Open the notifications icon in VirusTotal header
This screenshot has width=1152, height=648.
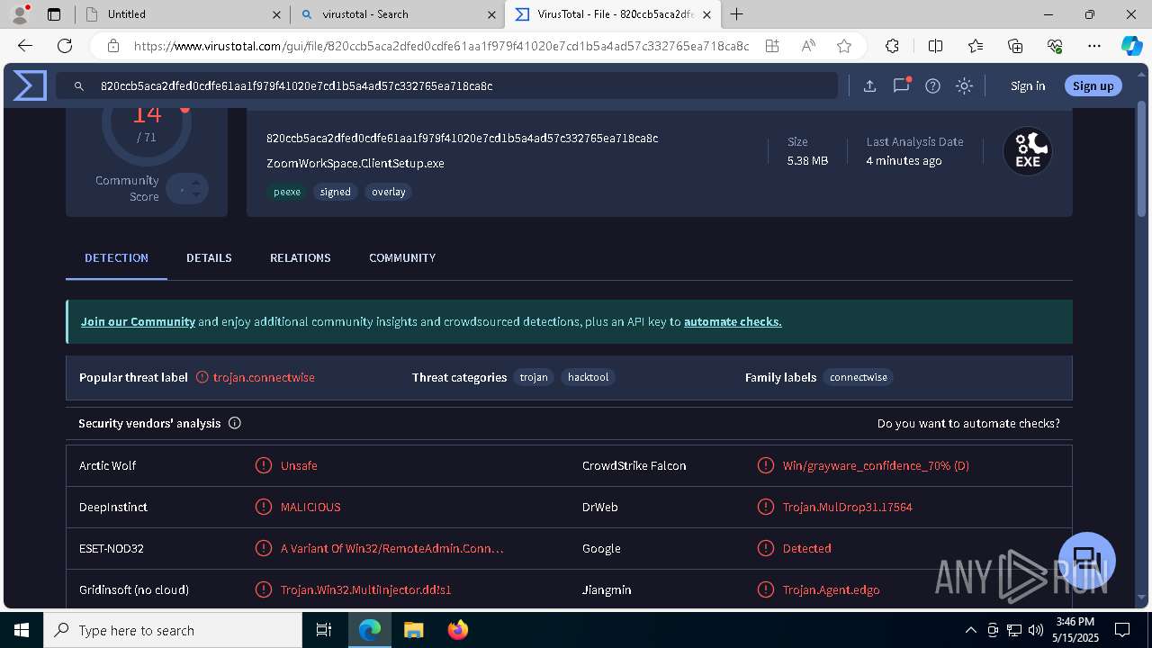coord(901,85)
